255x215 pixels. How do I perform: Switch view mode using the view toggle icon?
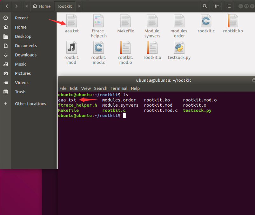[217, 6]
